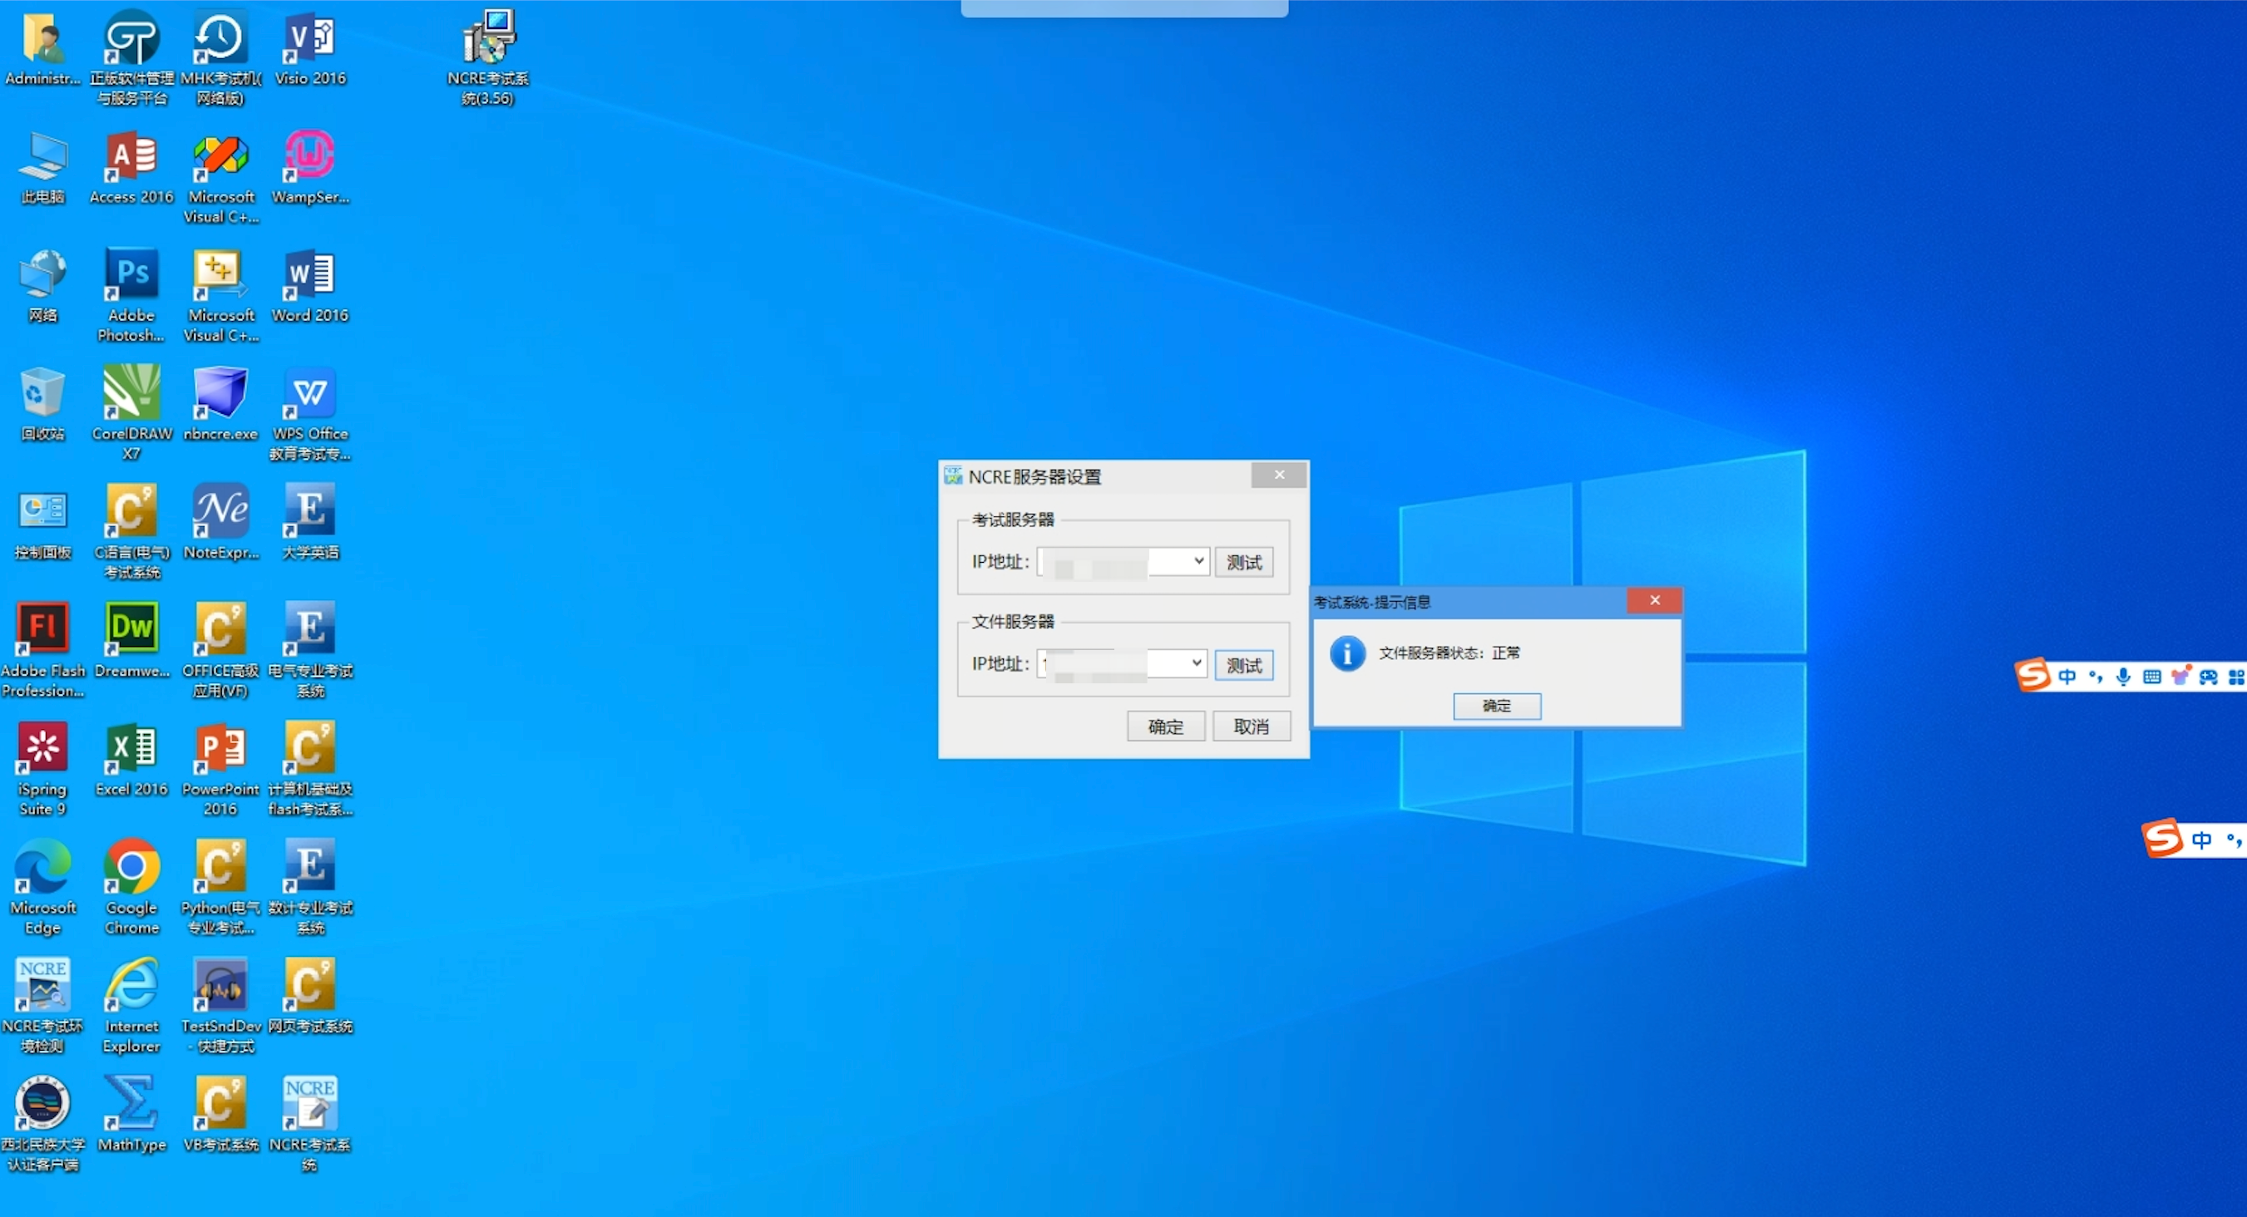Select the Internet Explorer shortcut
The height and width of the screenshot is (1217, 2247).
(x=131, y=1006)
